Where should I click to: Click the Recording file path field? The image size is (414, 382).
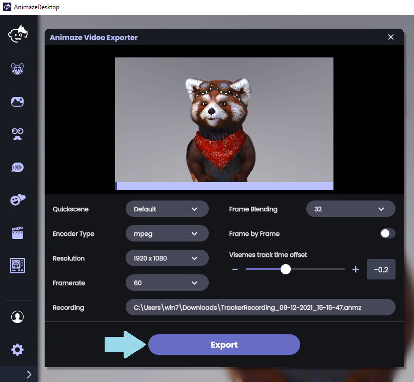tap(260, 307)
